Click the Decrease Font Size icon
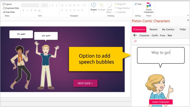 (56, 5)
